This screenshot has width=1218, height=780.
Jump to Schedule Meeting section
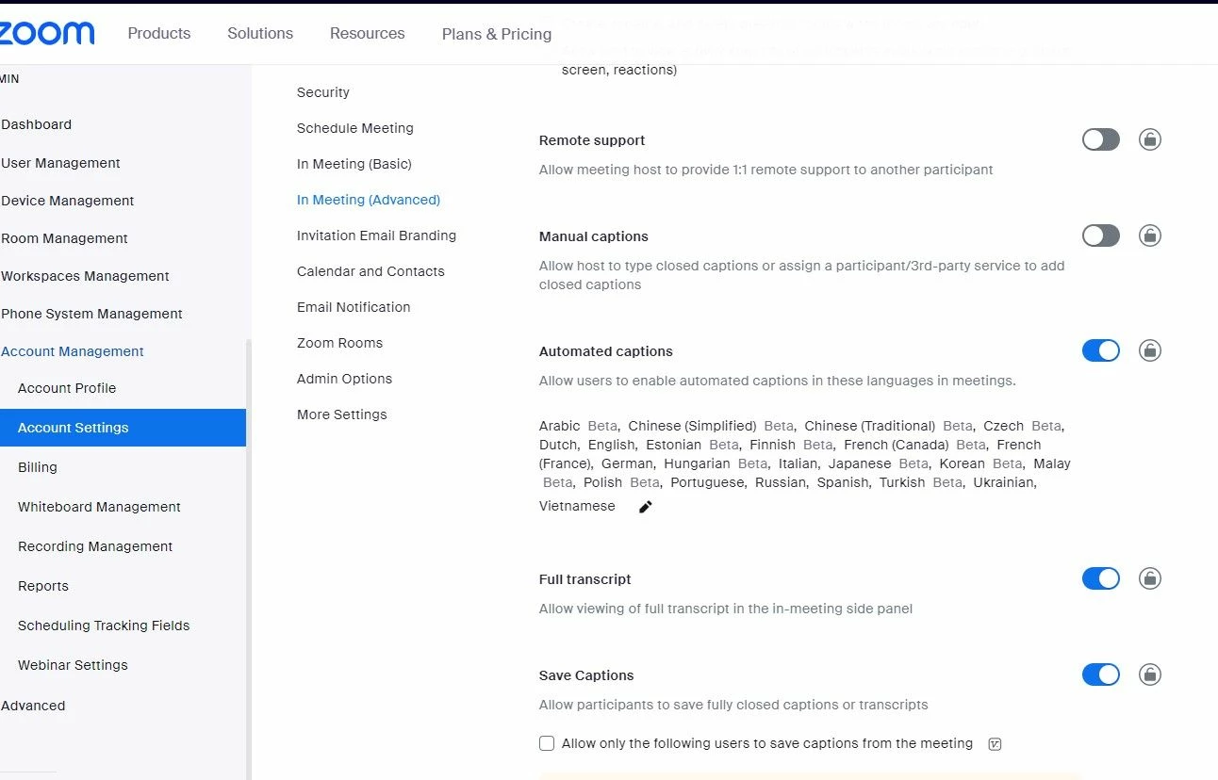(x=355, y=128)
